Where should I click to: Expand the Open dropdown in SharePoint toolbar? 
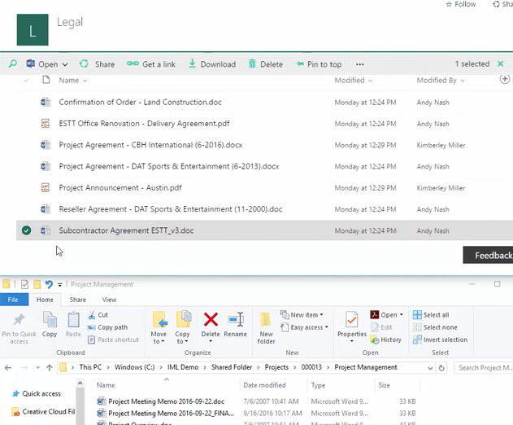click(x=65, y=64)
